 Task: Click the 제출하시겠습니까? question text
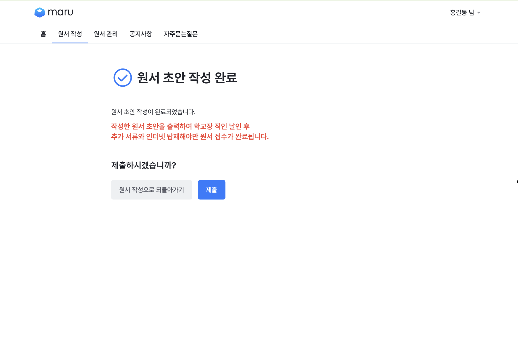pos(144,165)
